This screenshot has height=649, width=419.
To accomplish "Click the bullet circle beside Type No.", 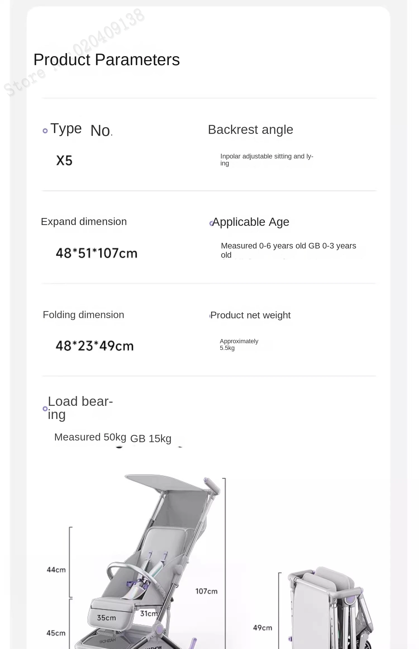I will click(45, 131).
